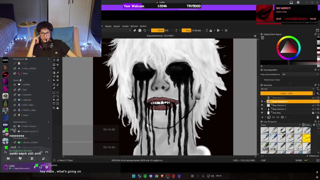Open the Tümü brush tag dropdown
Screen dimensions: 320x180
click(281, 125)
